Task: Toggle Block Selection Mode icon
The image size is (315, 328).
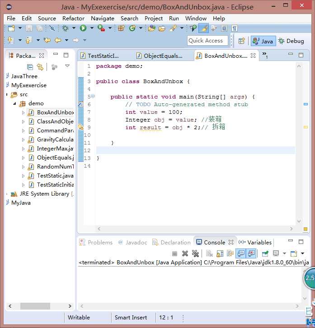Action: (224, 28)
